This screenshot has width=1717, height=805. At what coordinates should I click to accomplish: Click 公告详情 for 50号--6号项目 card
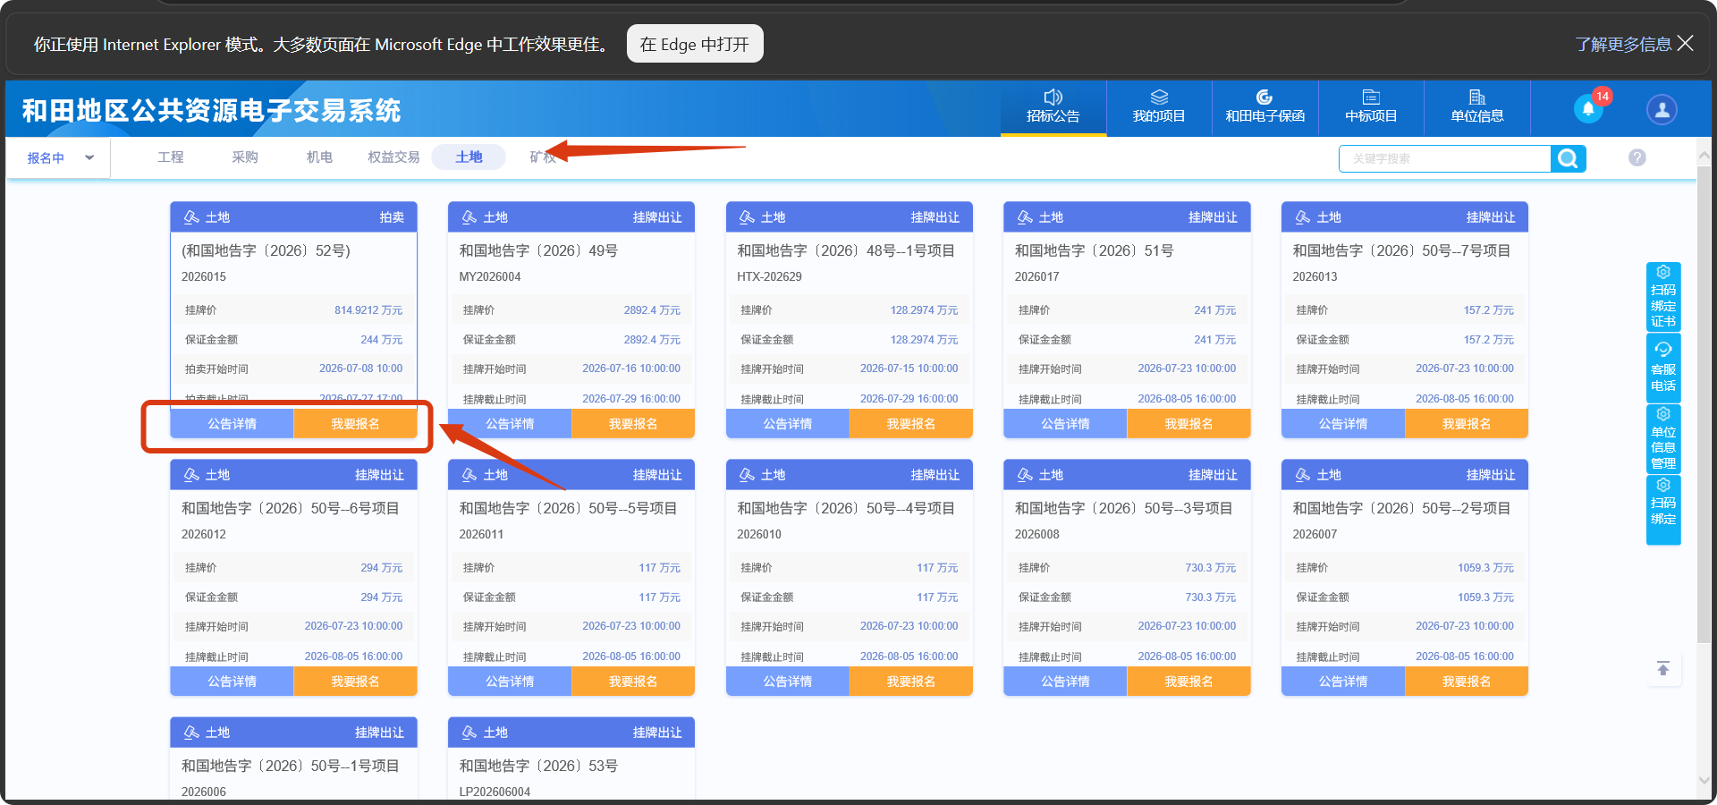(232, 682)
